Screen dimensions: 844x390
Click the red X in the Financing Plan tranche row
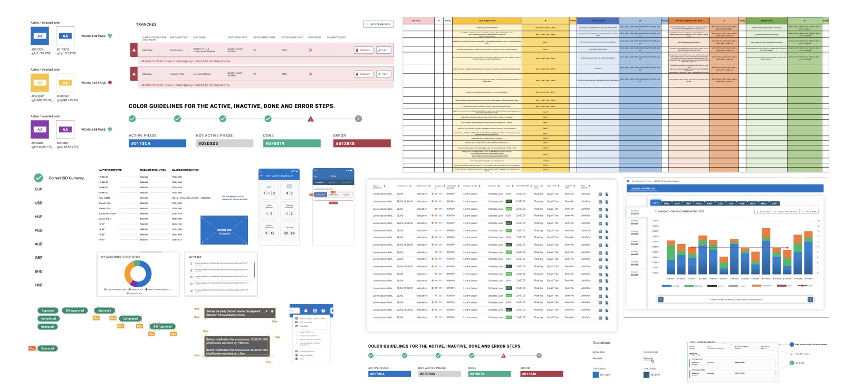310,74
